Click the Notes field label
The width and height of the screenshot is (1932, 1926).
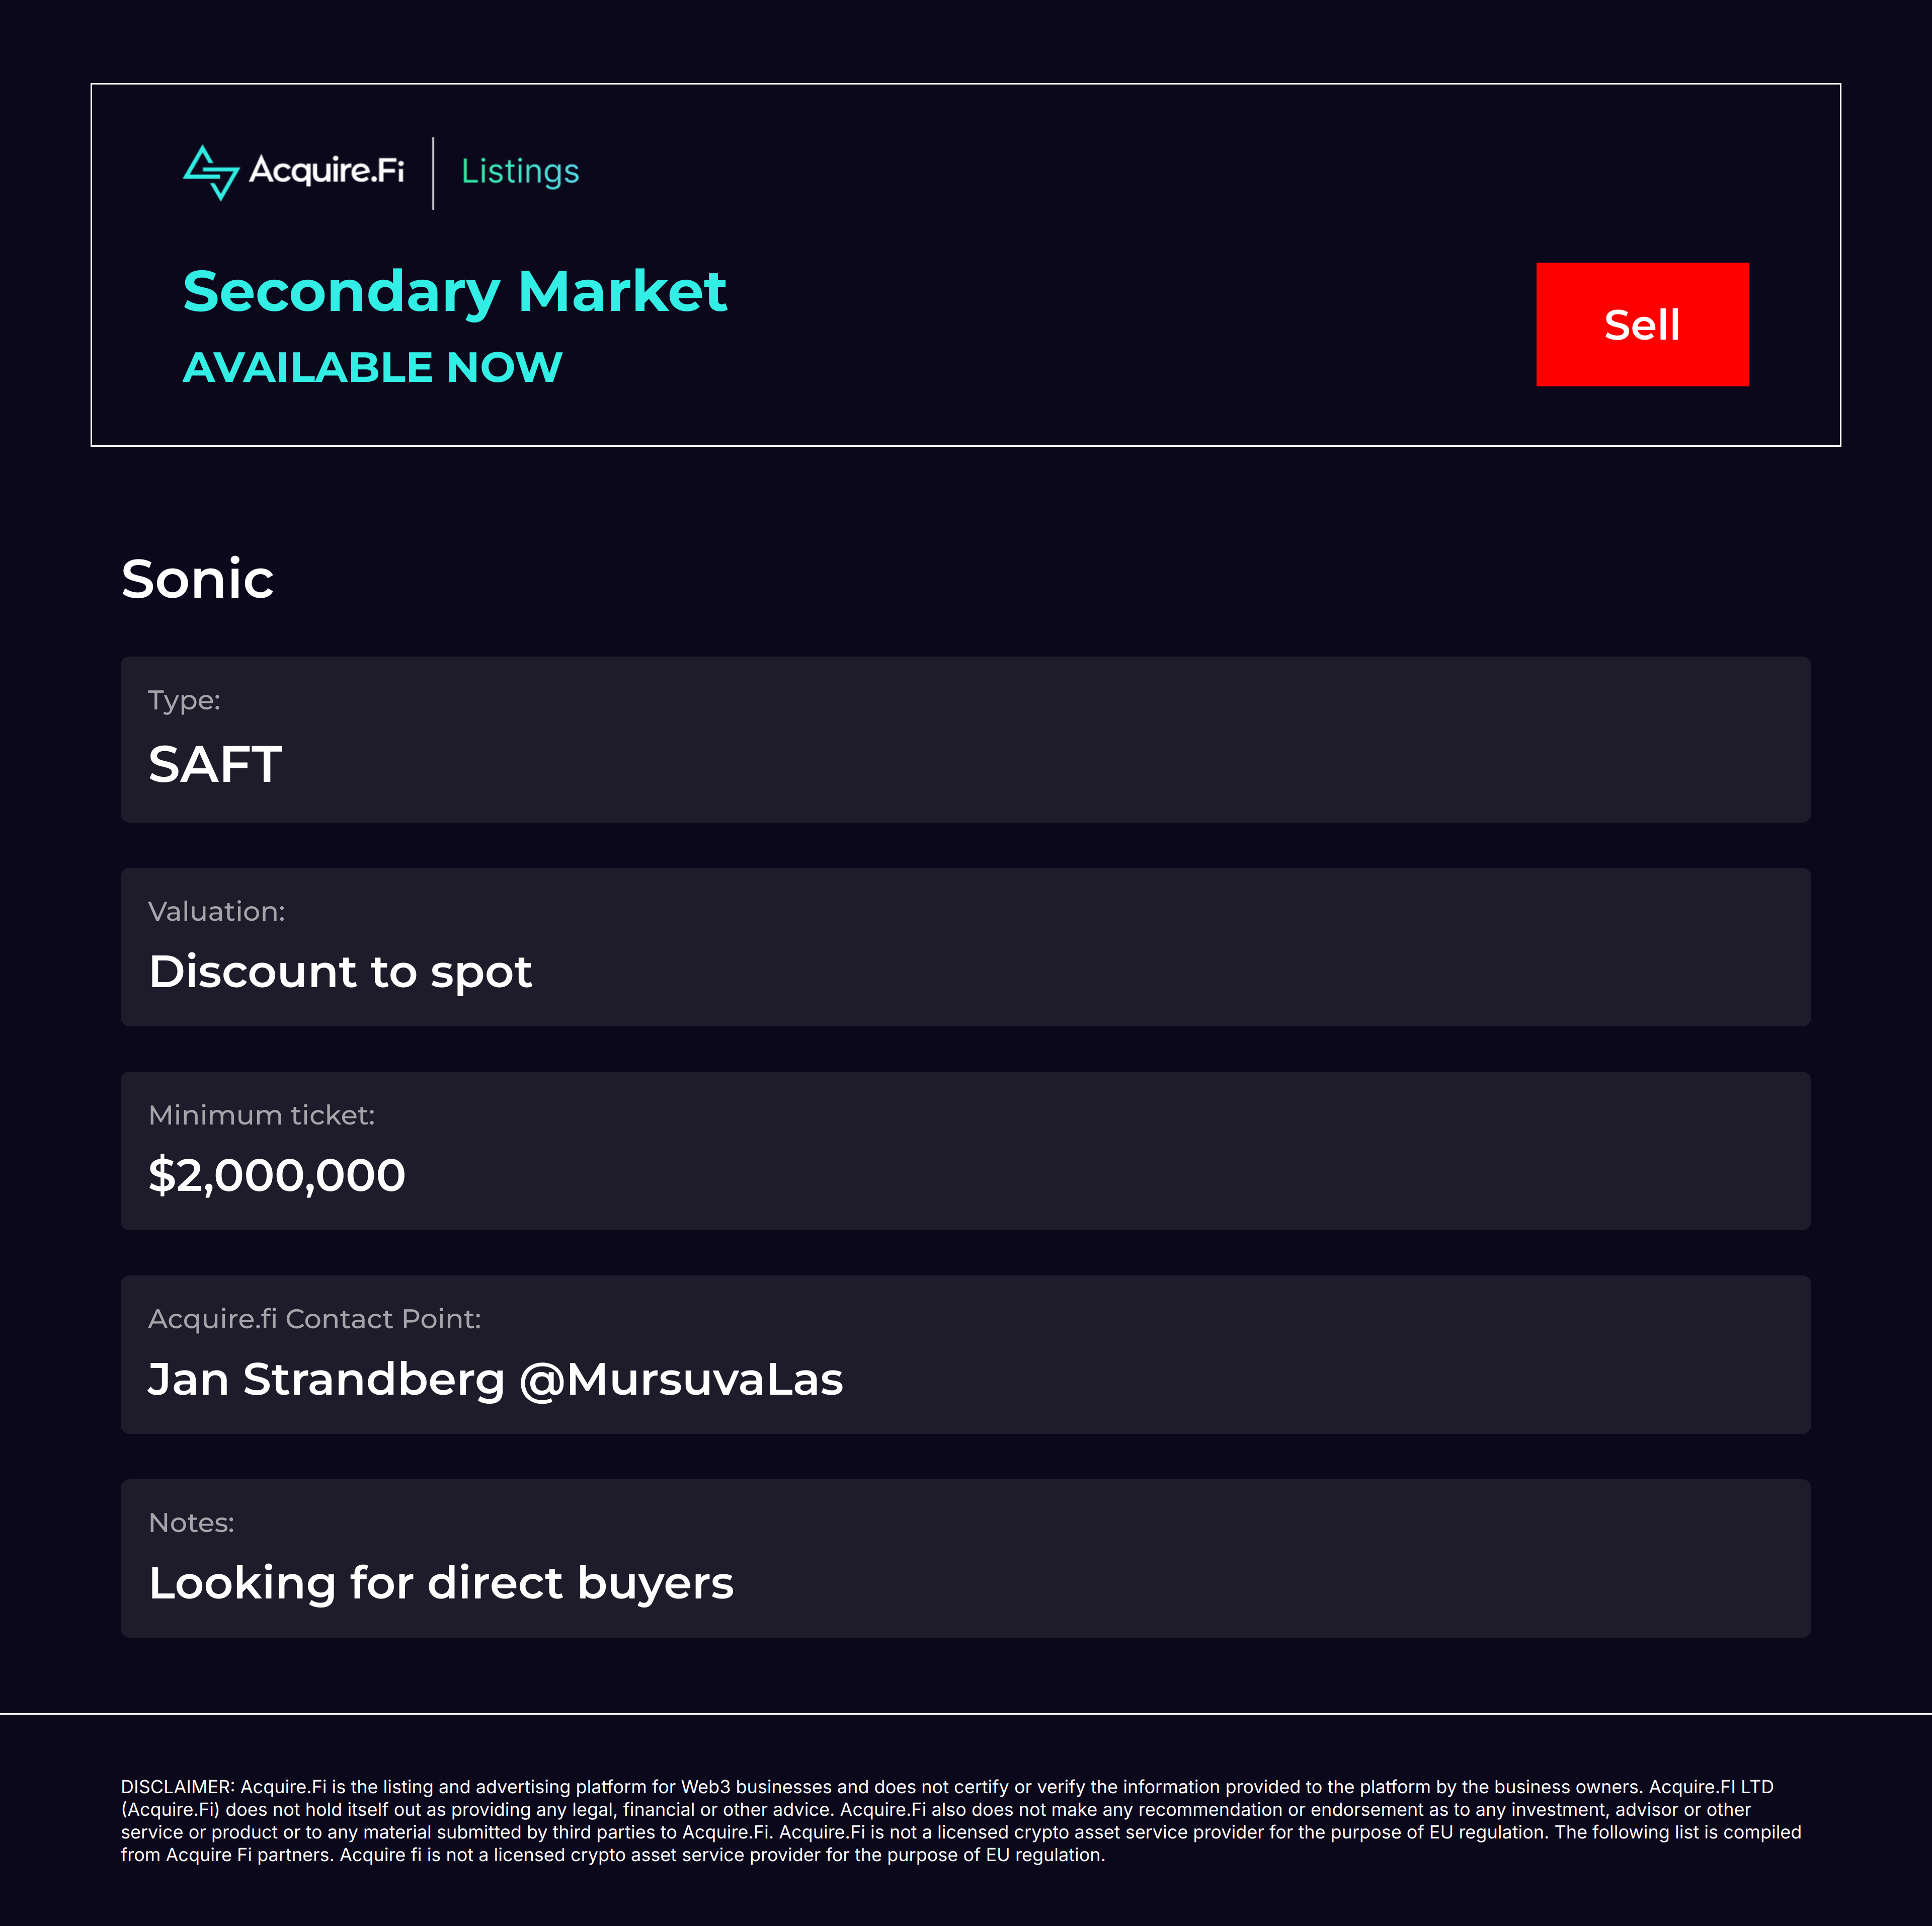click(191, 1523)
